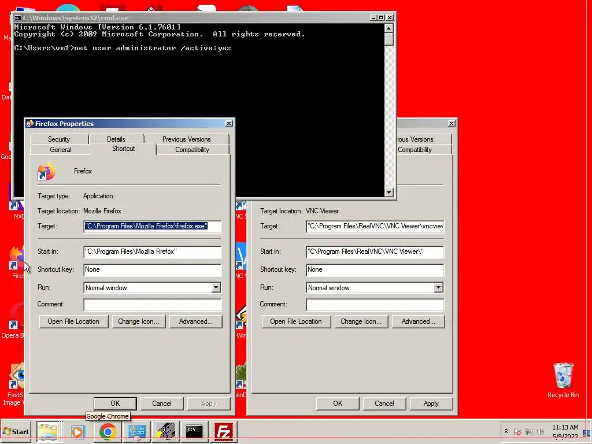This screenshot has height=444, width=592.
Task: Open the General tab in Firefox Properties
Action: click(60, 150)
